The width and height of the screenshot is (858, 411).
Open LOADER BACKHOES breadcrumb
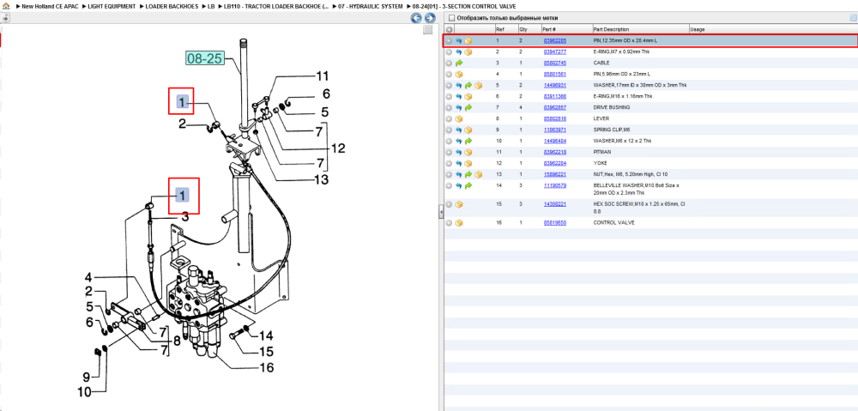point(172,6)
